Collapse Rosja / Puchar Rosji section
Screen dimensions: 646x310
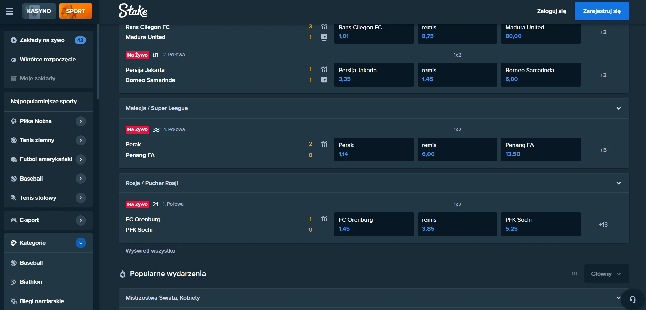(618, 183)
